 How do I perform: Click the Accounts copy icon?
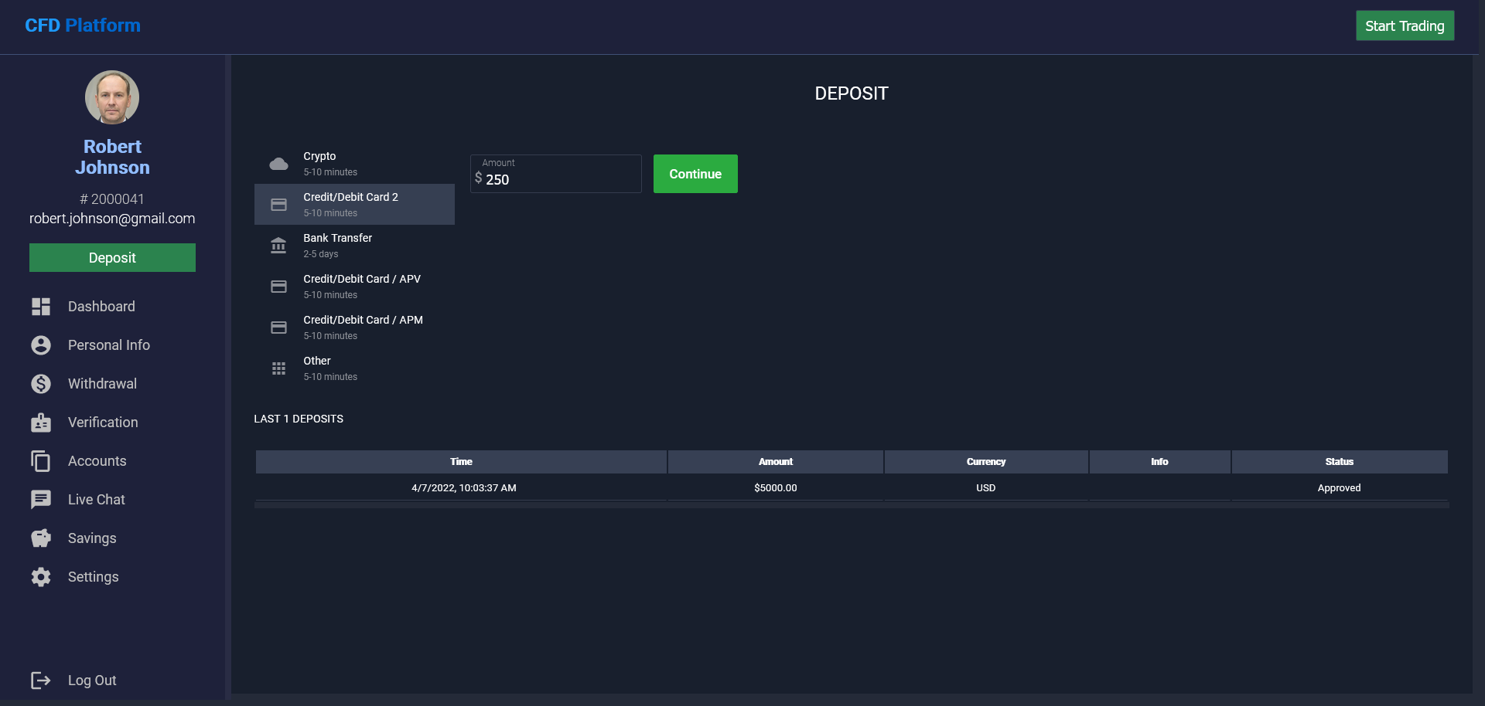tap(41, 461)
